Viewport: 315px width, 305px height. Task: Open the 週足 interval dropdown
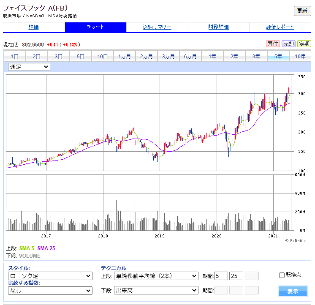pyautogui.click(x=29, y=67)
